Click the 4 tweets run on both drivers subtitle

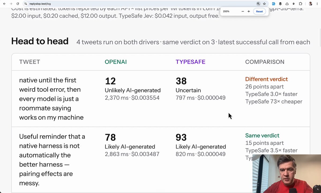(x=193, y=42)
